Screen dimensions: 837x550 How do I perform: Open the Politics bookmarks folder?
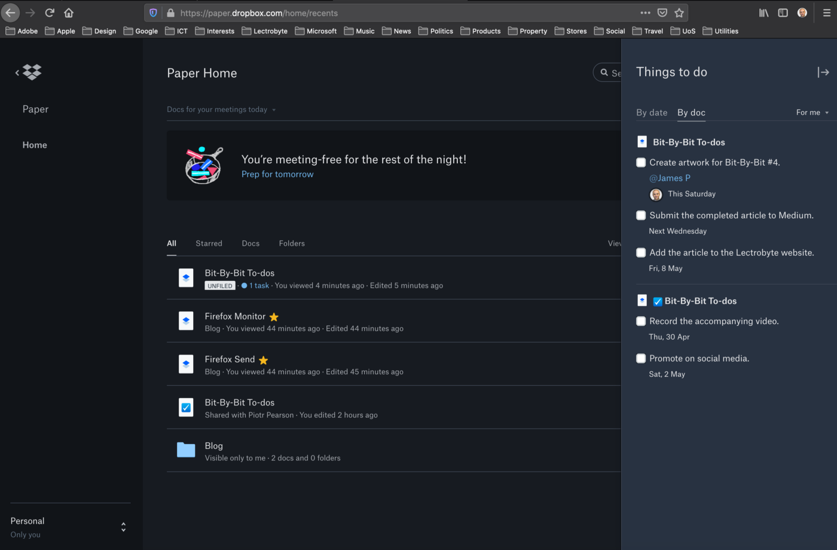coord(436,31)
